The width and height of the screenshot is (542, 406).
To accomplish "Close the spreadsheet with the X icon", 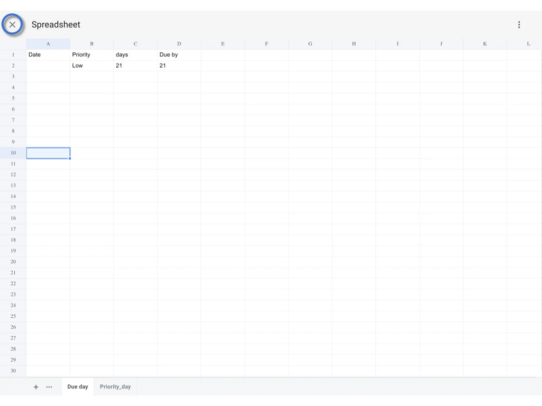I will (x=13, y=24).
